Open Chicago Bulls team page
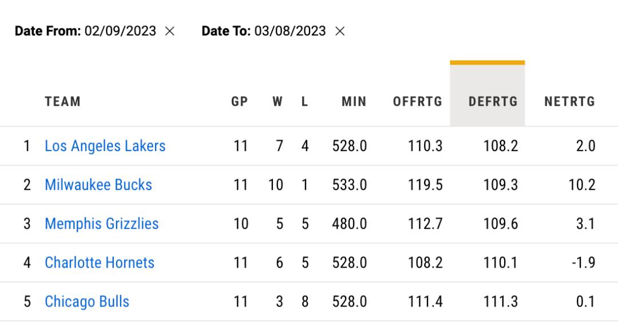The image size is (618, 322). click(87, 301)
